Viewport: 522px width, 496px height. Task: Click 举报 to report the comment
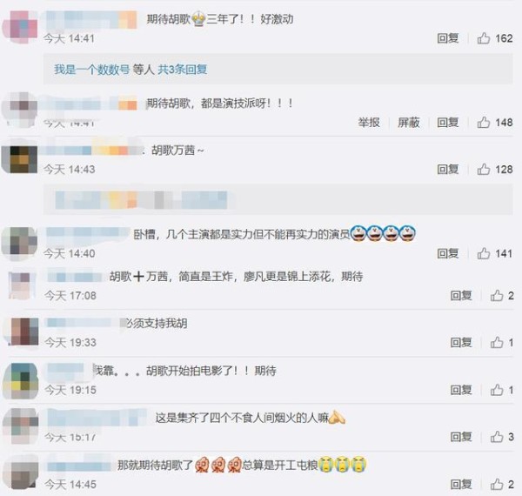369,122
